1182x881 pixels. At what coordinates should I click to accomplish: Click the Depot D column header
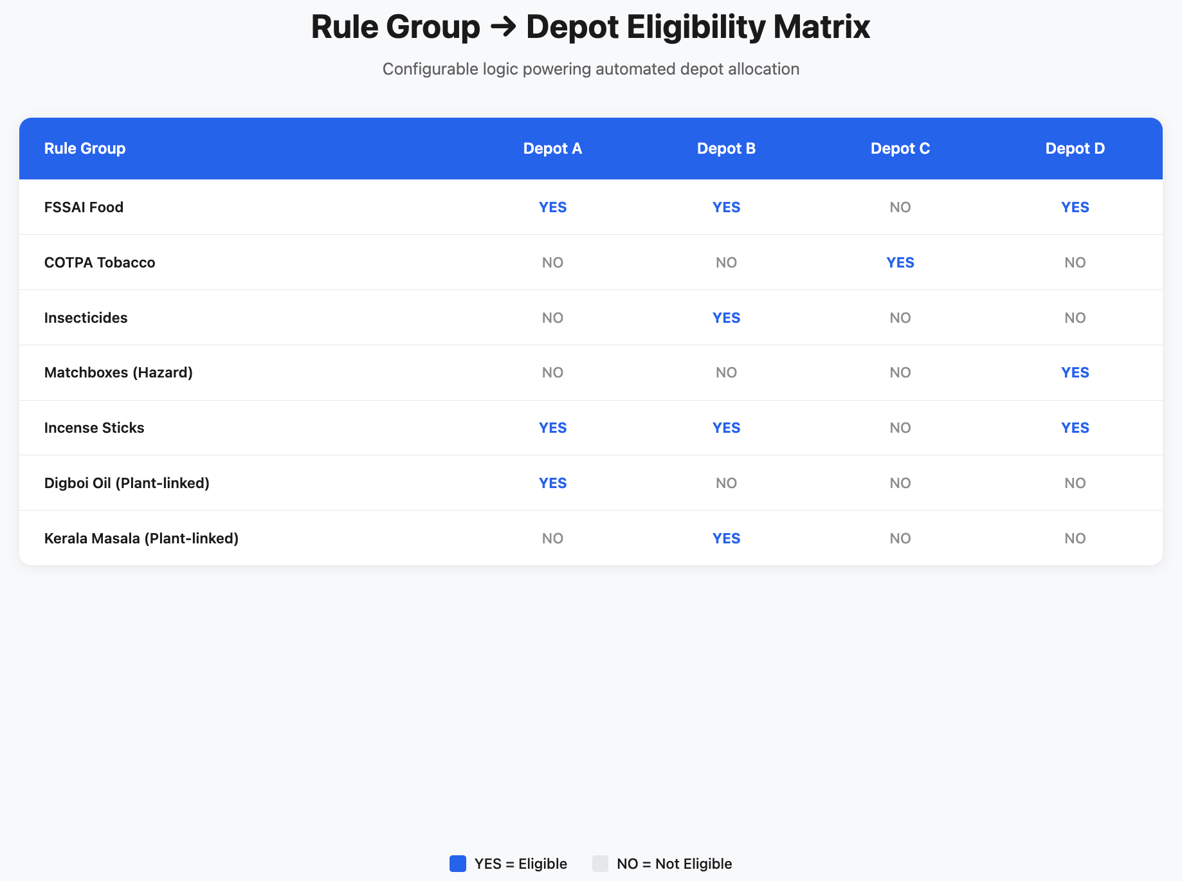tap(1075, 149)
